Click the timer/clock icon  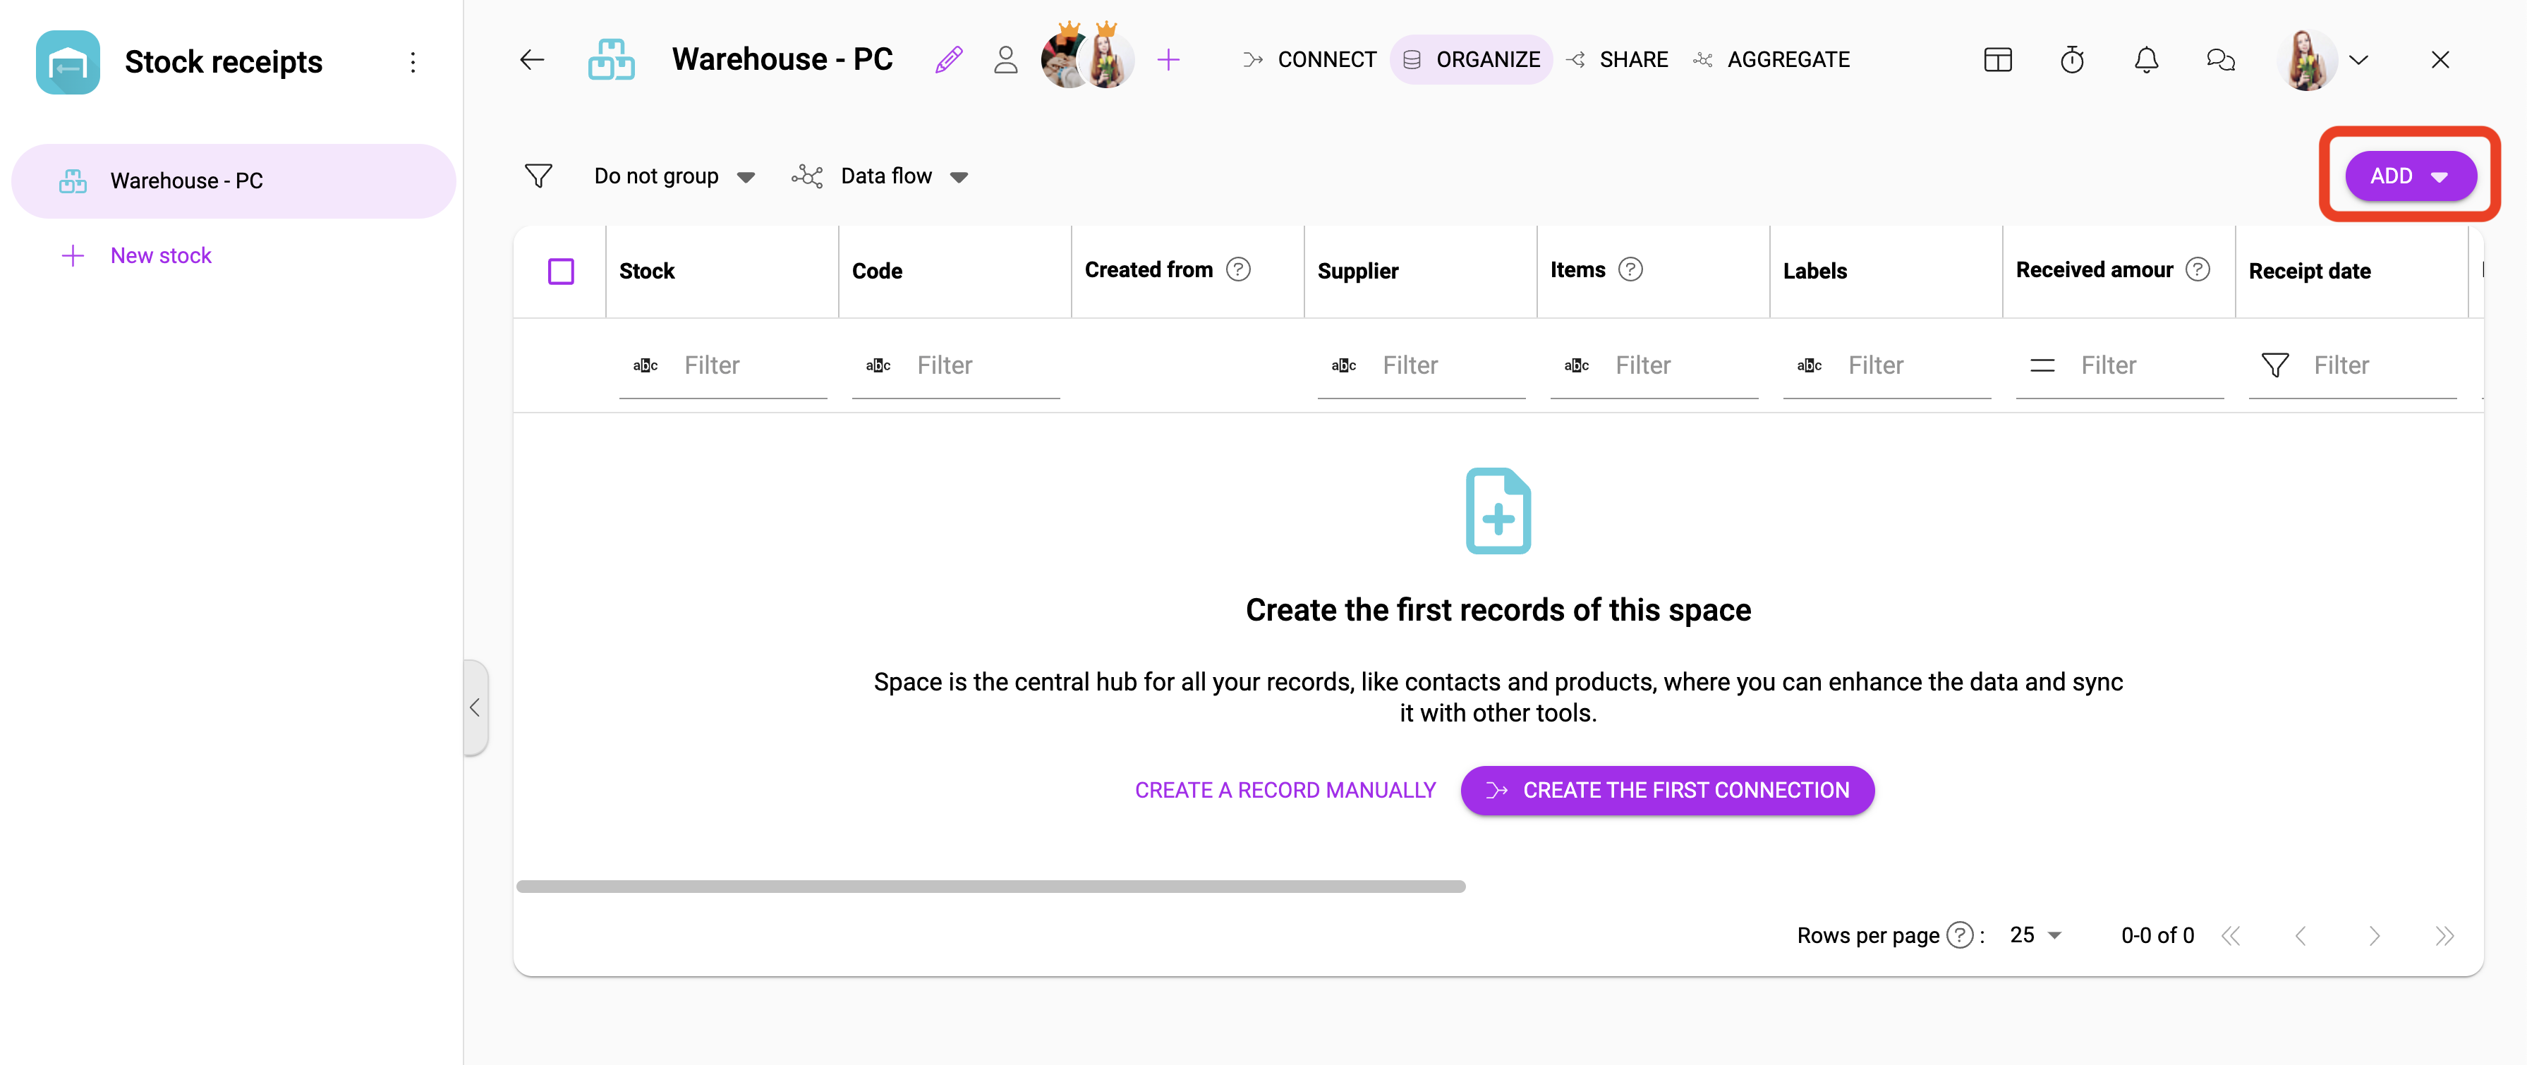(2073, 60)
